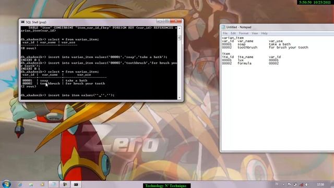This screenshot has height=188, width=334.
Task: Click the 'Untitled - Notepad' title bar text
Action: pos(238,27)
